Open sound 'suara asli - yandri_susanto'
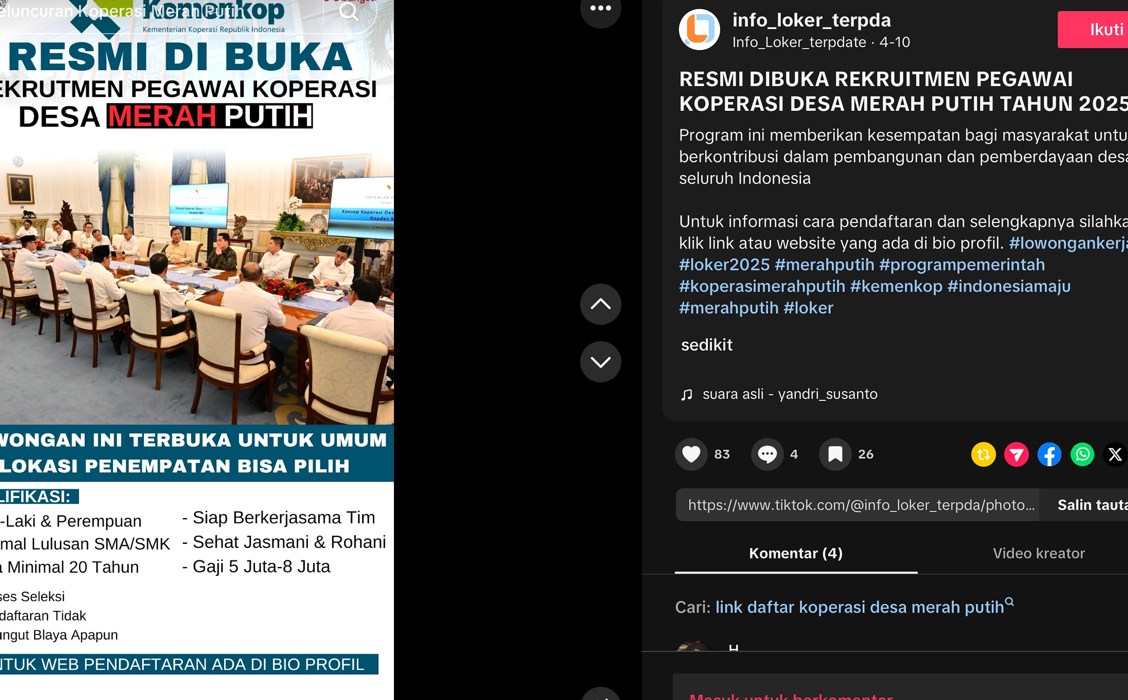 click(x=790, y=394)
